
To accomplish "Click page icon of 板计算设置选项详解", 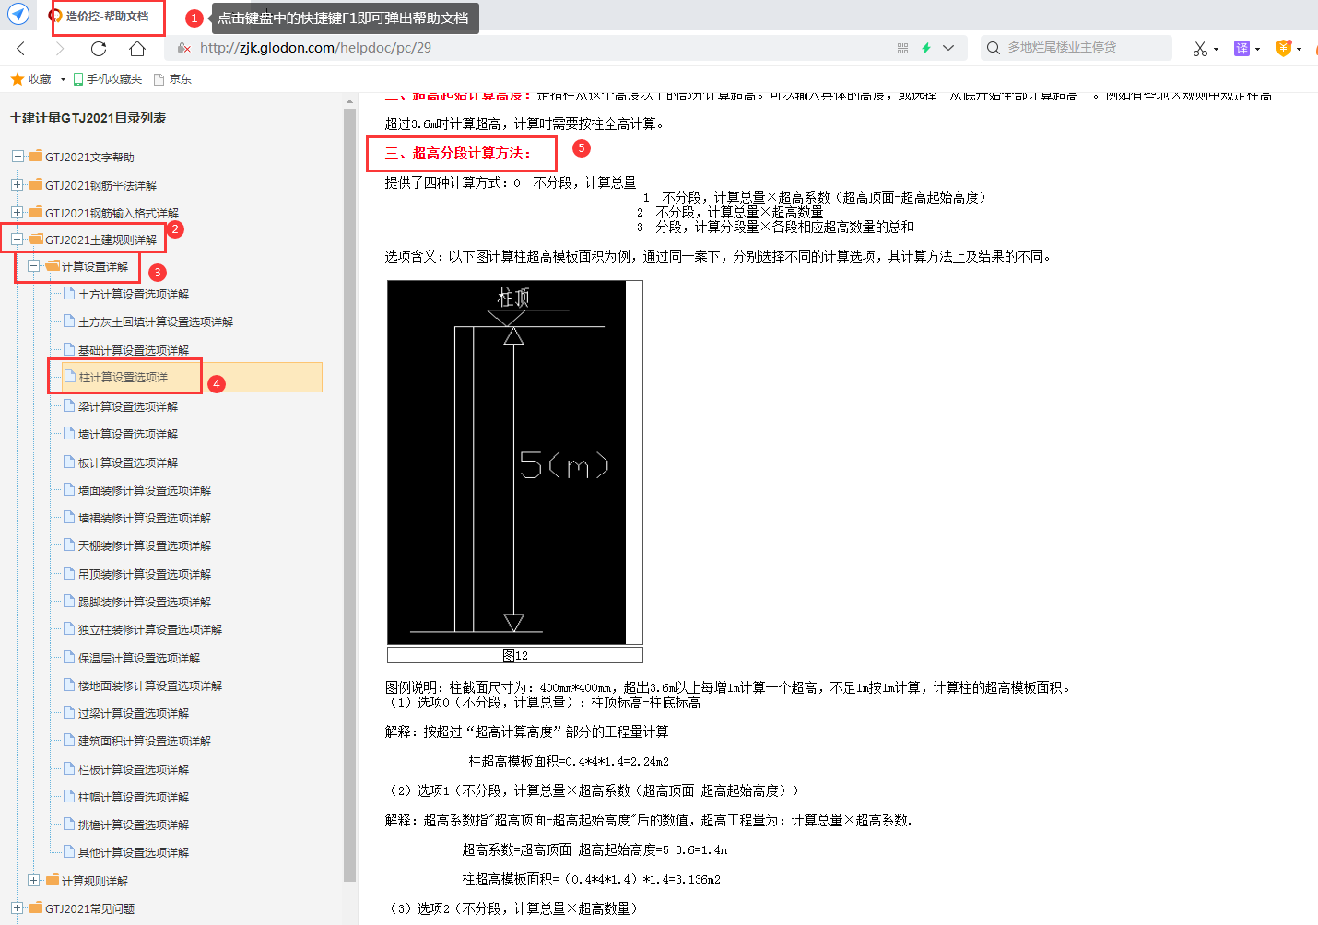I will [x=69, y=462].
